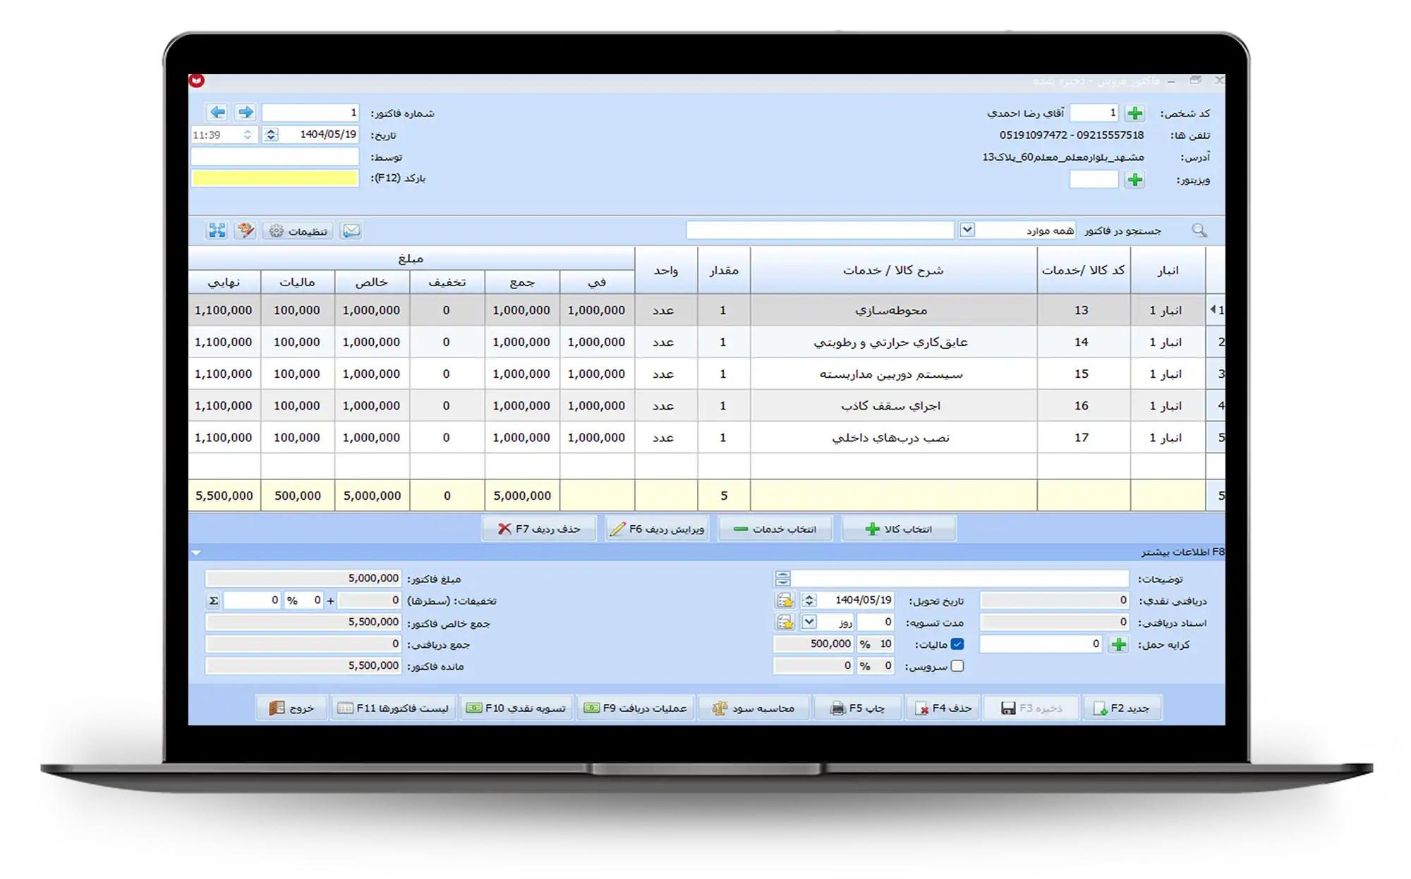1411x879 pixels.
Task: Uncheck the tax (ماليات) checkbox
Action: 957,644
